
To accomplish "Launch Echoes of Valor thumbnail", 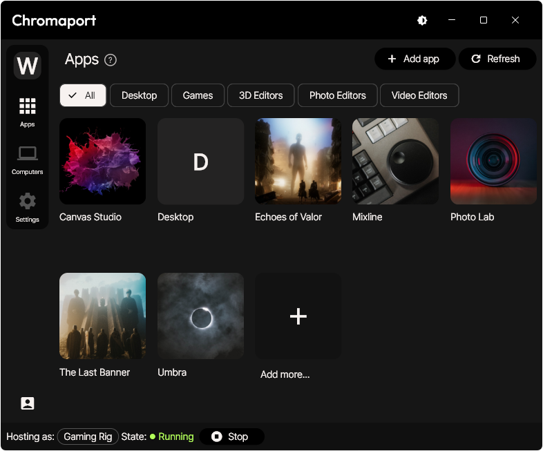I will 298,161.
